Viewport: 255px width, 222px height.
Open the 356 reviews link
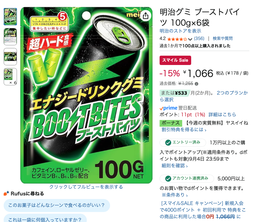[x=199, y=39]
